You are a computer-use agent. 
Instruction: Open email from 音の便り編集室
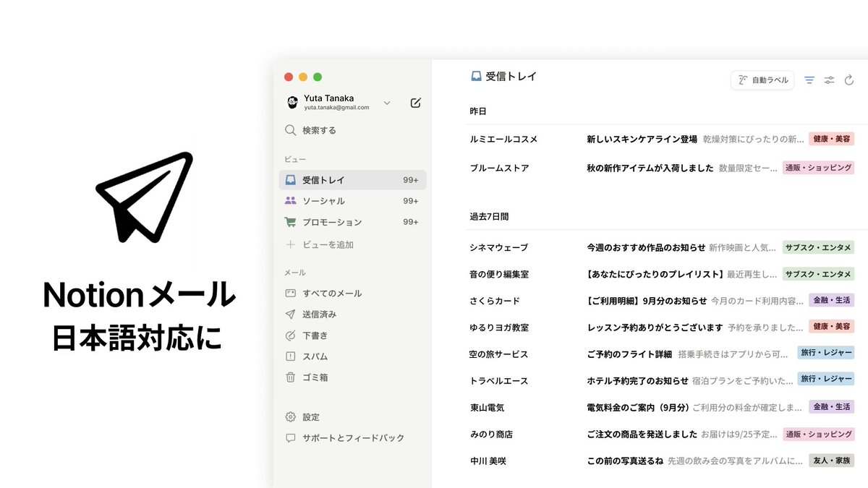[663, 274]
